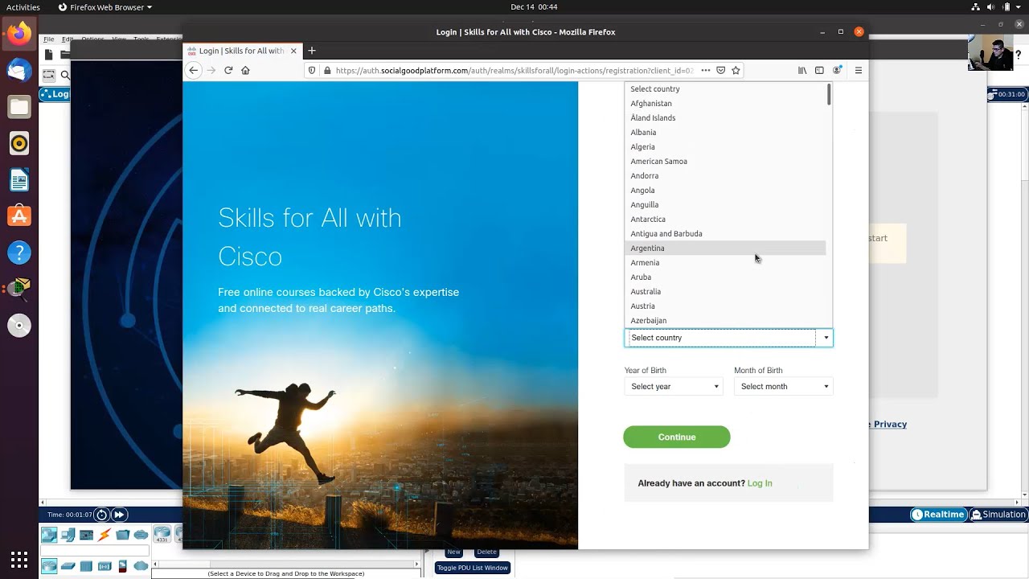Choose American Samoa from country list

pos(725,162)
